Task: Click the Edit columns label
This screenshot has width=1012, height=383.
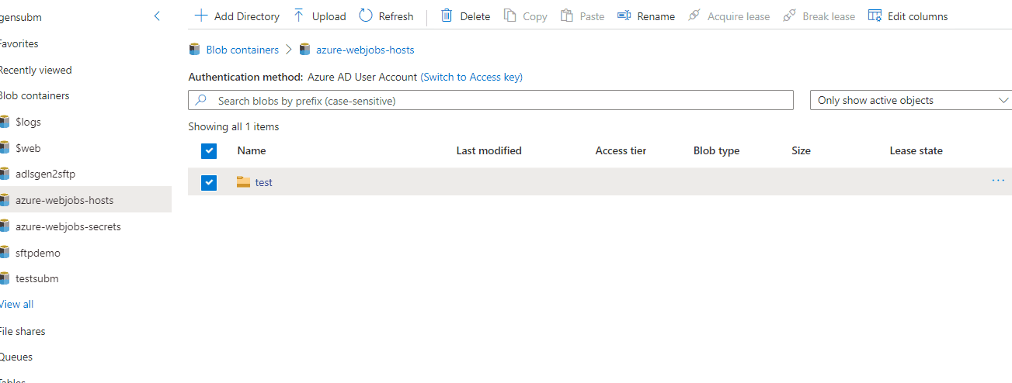Action: (x=918, y=16)
